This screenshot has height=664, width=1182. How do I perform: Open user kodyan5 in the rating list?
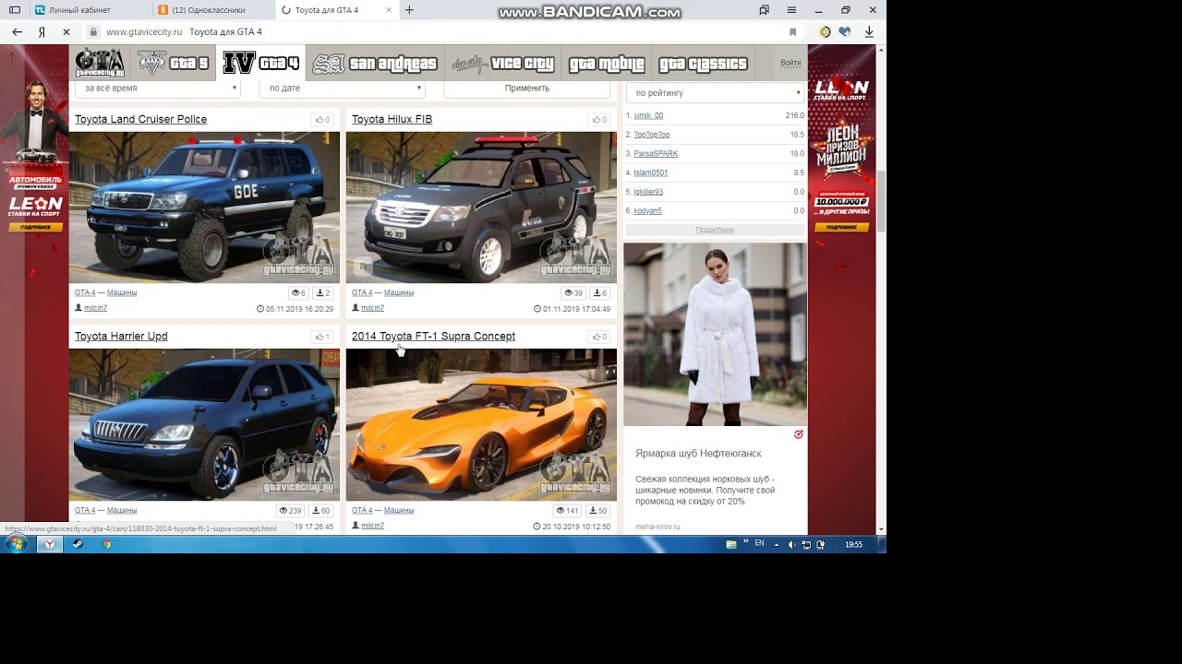coord(647,211)
